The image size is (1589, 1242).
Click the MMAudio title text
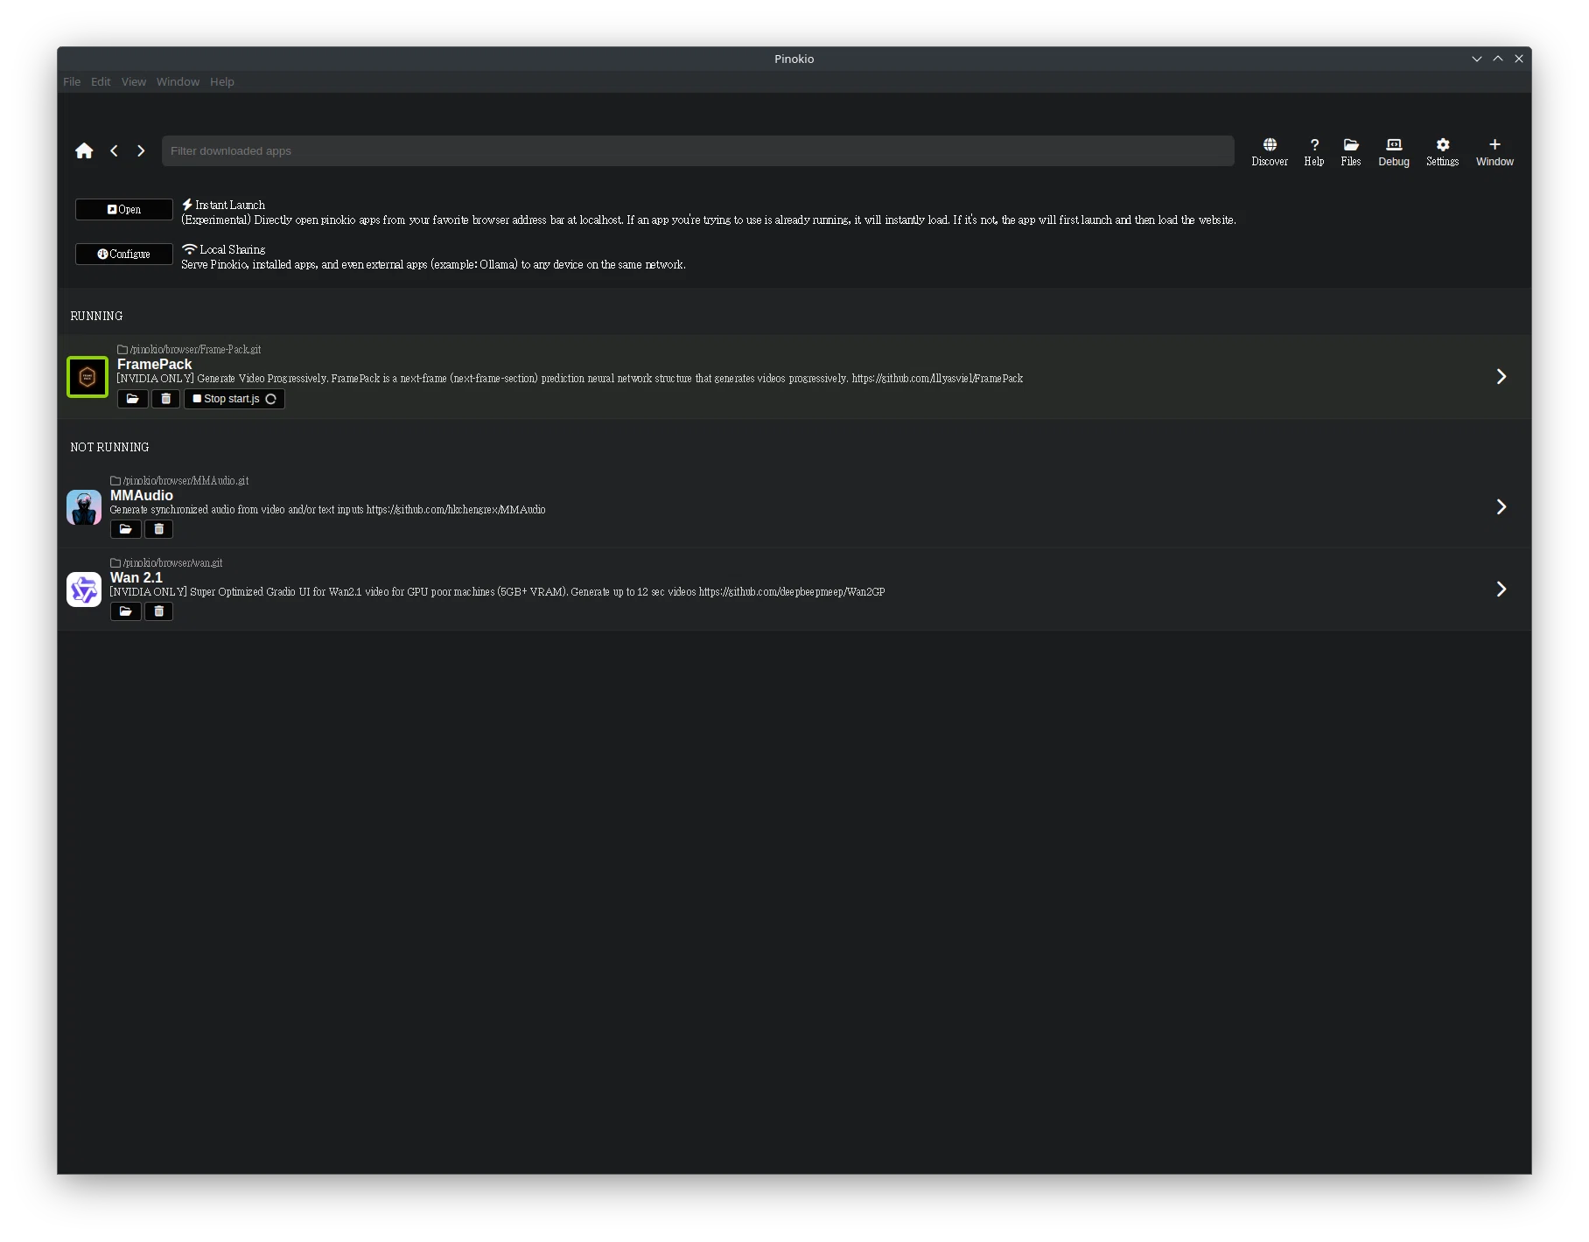pyautogui.click(x=141, y=496)
